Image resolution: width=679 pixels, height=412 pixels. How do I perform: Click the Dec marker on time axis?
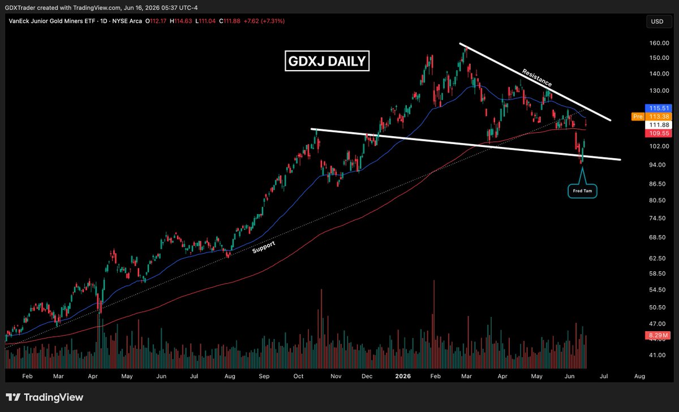(366, 376)
